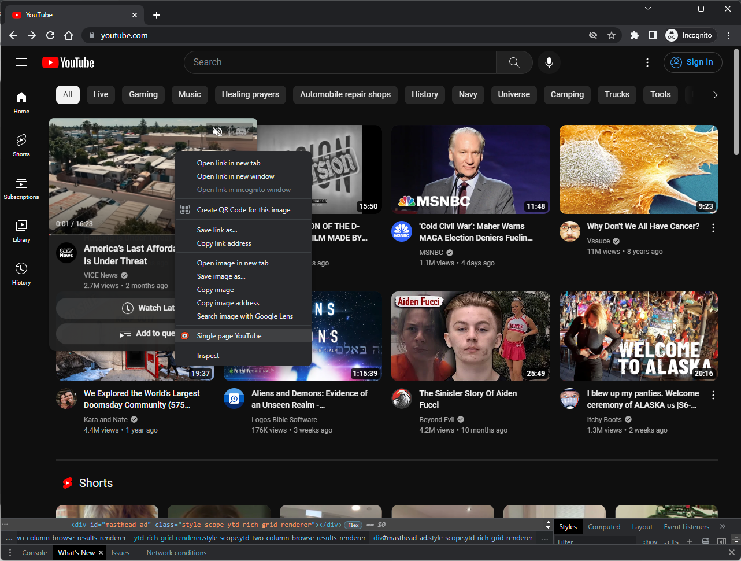Click the browser forward arrow

coord(32,35)
